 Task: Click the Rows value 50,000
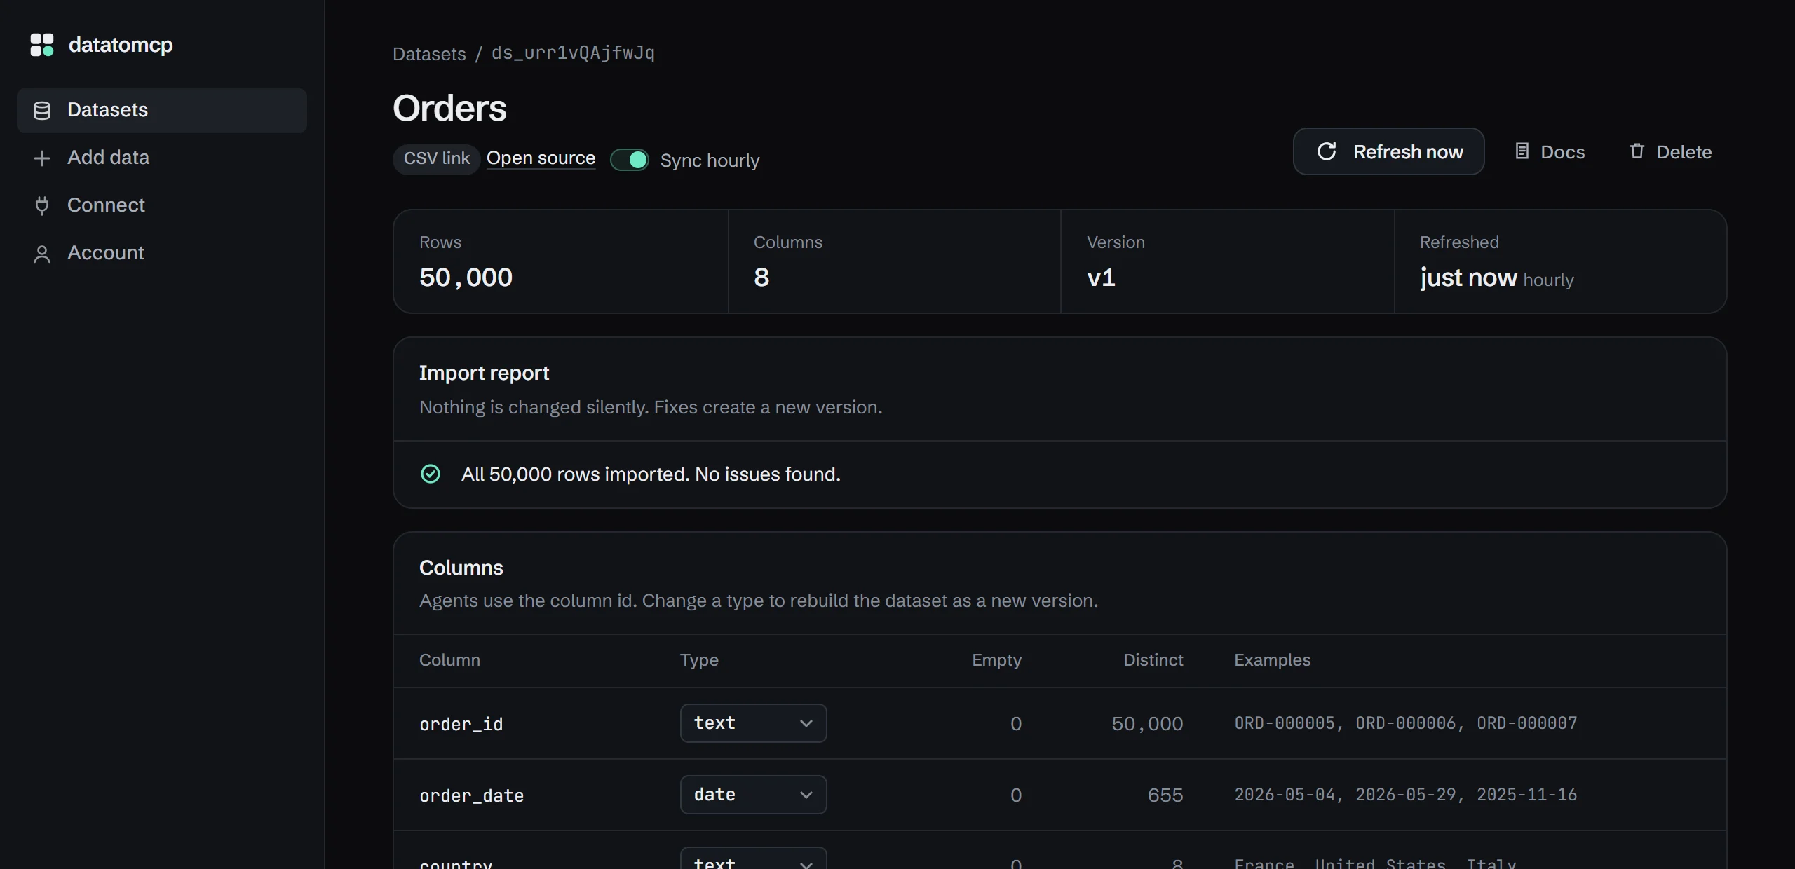click(466, 278)
